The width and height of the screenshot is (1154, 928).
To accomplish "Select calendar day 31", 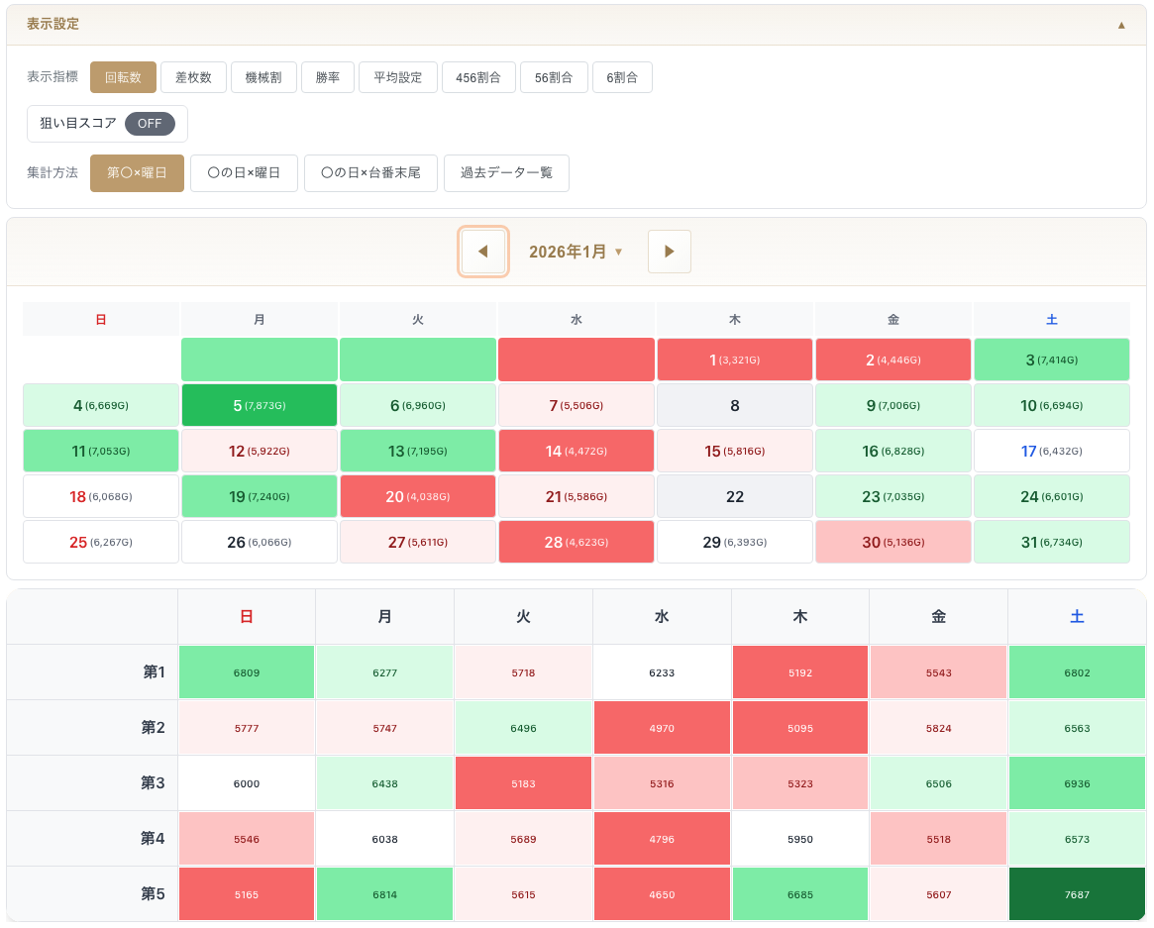I will pyautogui.click(x=1051, y=542).
